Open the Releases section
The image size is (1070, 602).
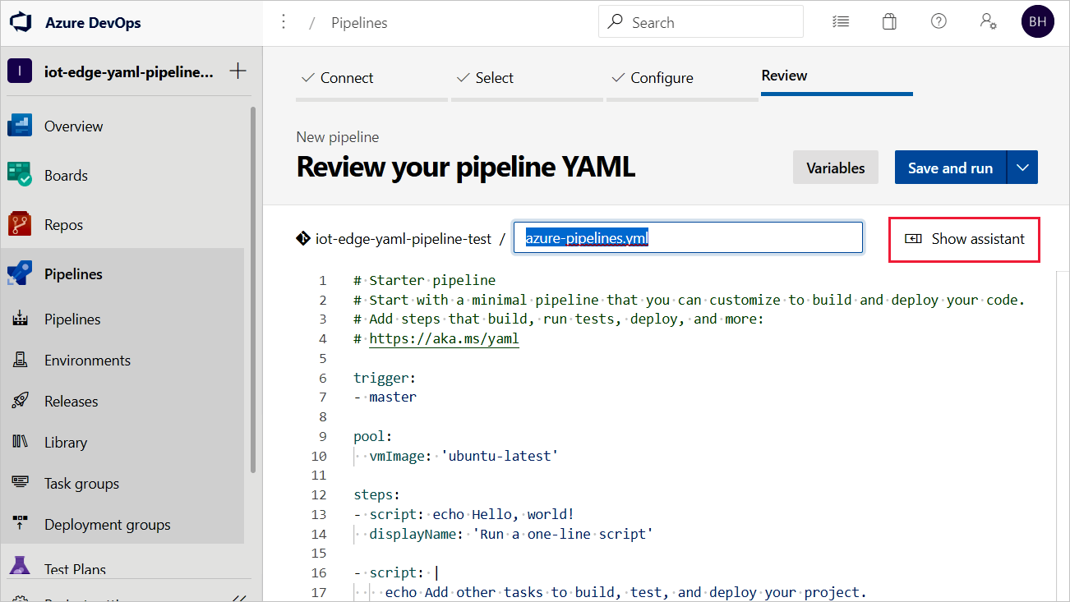click(x=69, y=401)
